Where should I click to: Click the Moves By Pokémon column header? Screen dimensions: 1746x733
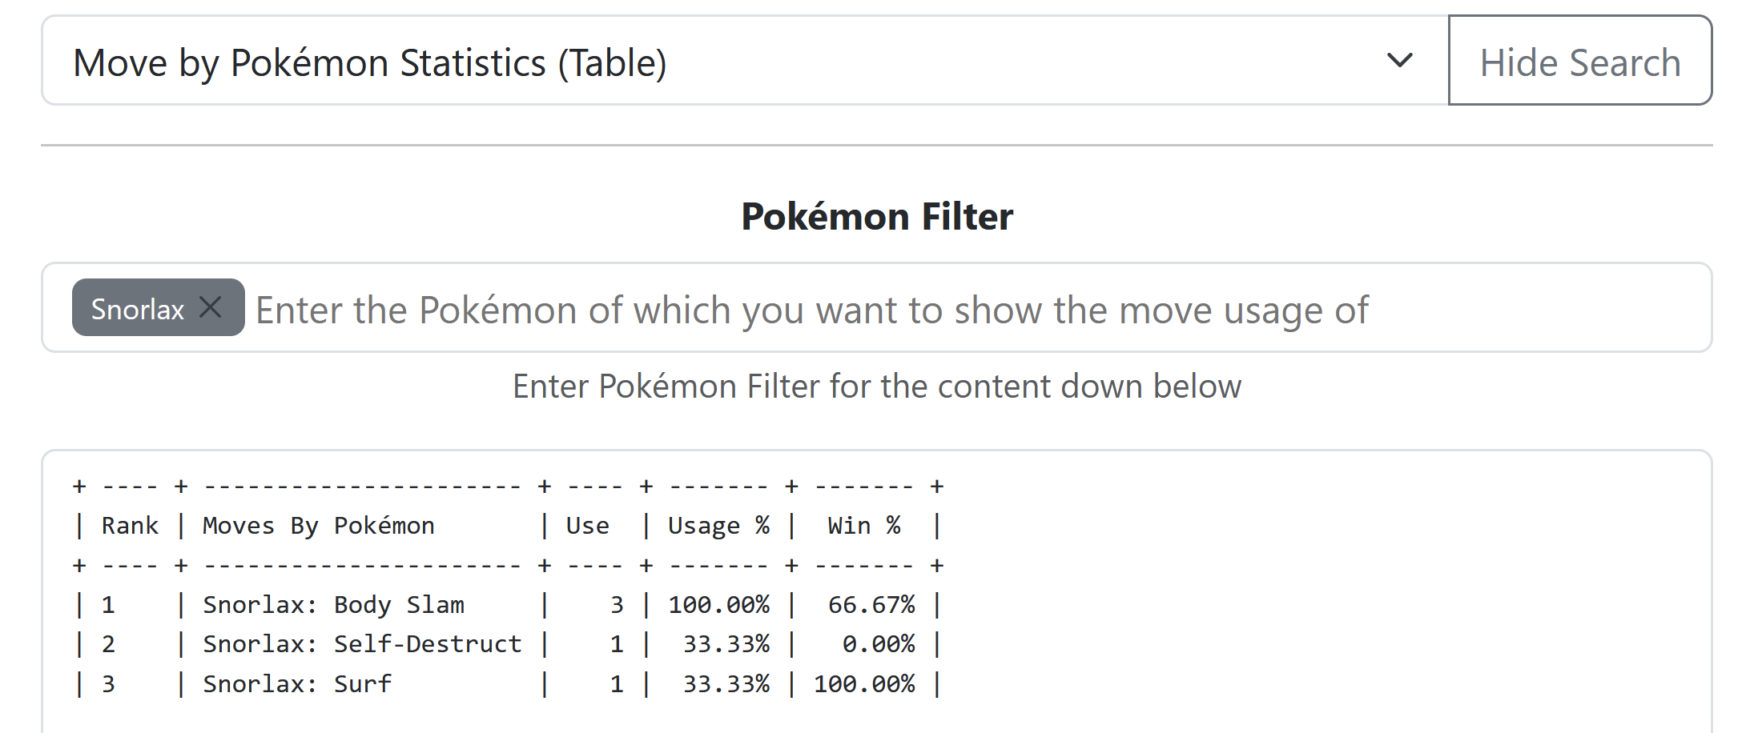tap(318, 526)
